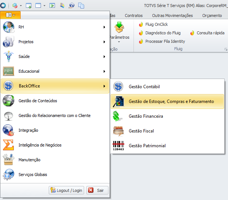
Task: Open Gestão Financeira from submenu
Action: point(167,116)
